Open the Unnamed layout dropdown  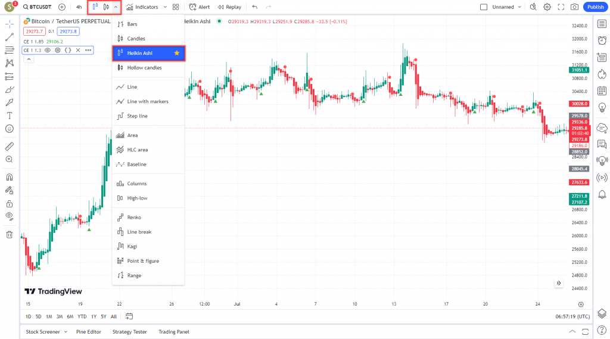506,7
